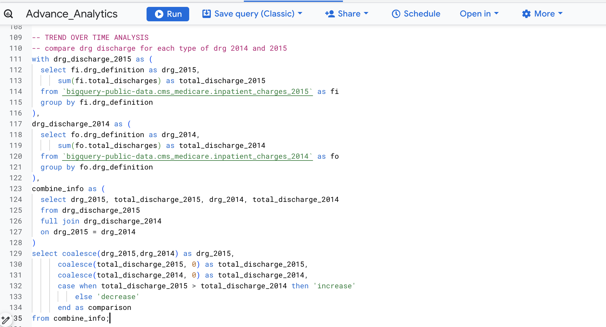Open the inpatient_charges_2014 table link
Viewport: 606px width, 327px height.
pyautogui.click(x=188, y=156)
